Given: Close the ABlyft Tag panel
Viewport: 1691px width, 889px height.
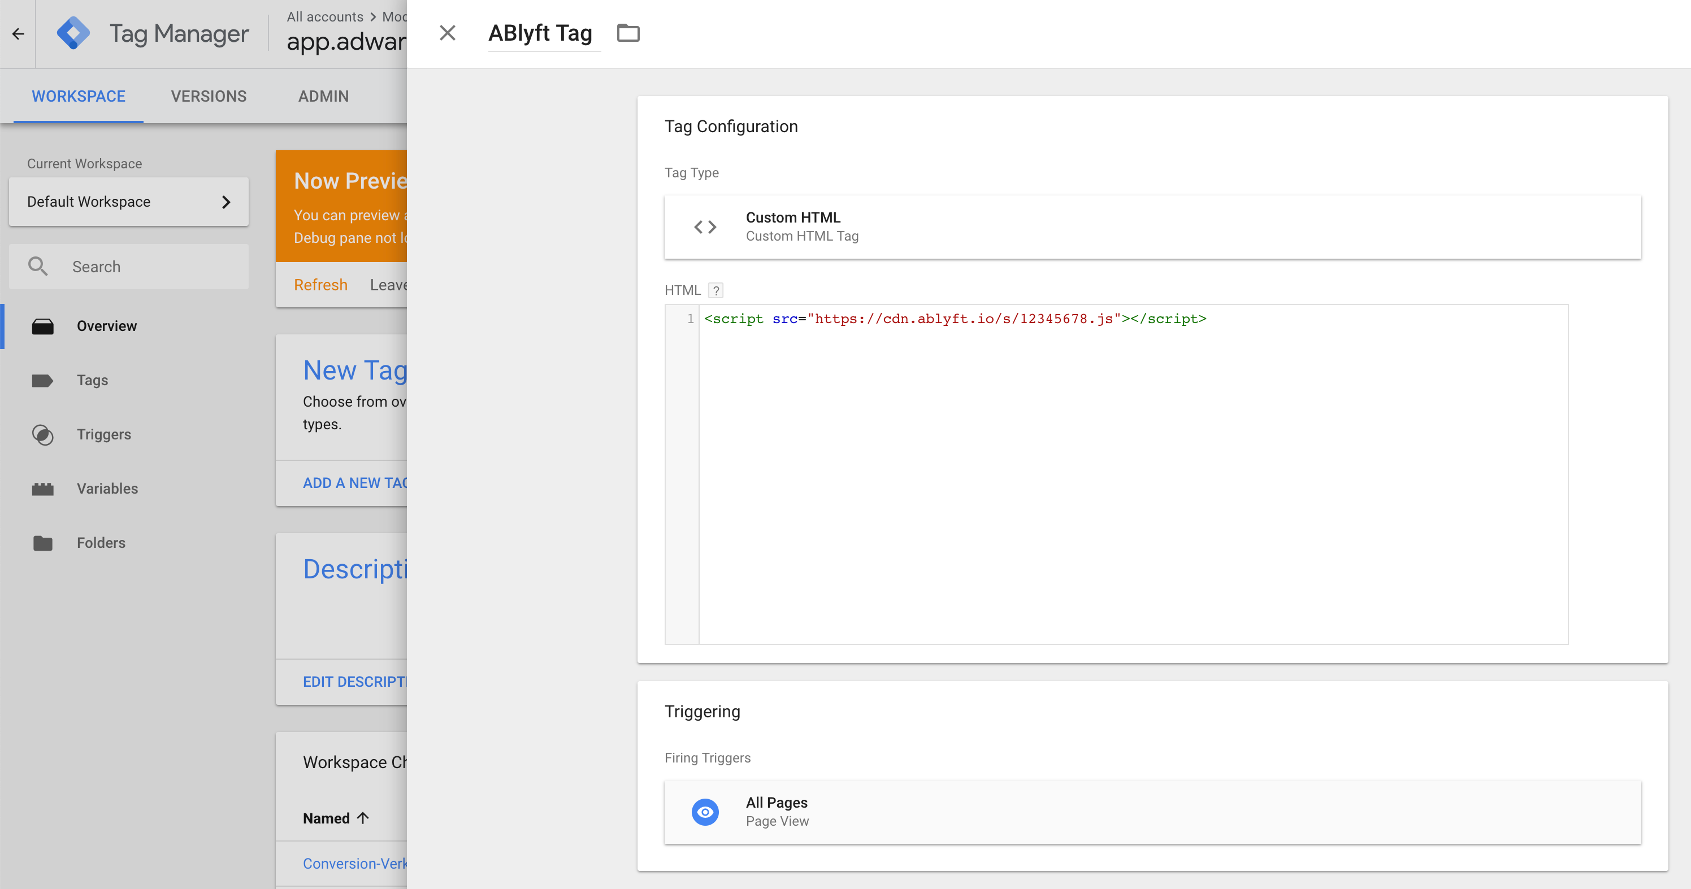Looking at the screenshot, I should point(447,33).
